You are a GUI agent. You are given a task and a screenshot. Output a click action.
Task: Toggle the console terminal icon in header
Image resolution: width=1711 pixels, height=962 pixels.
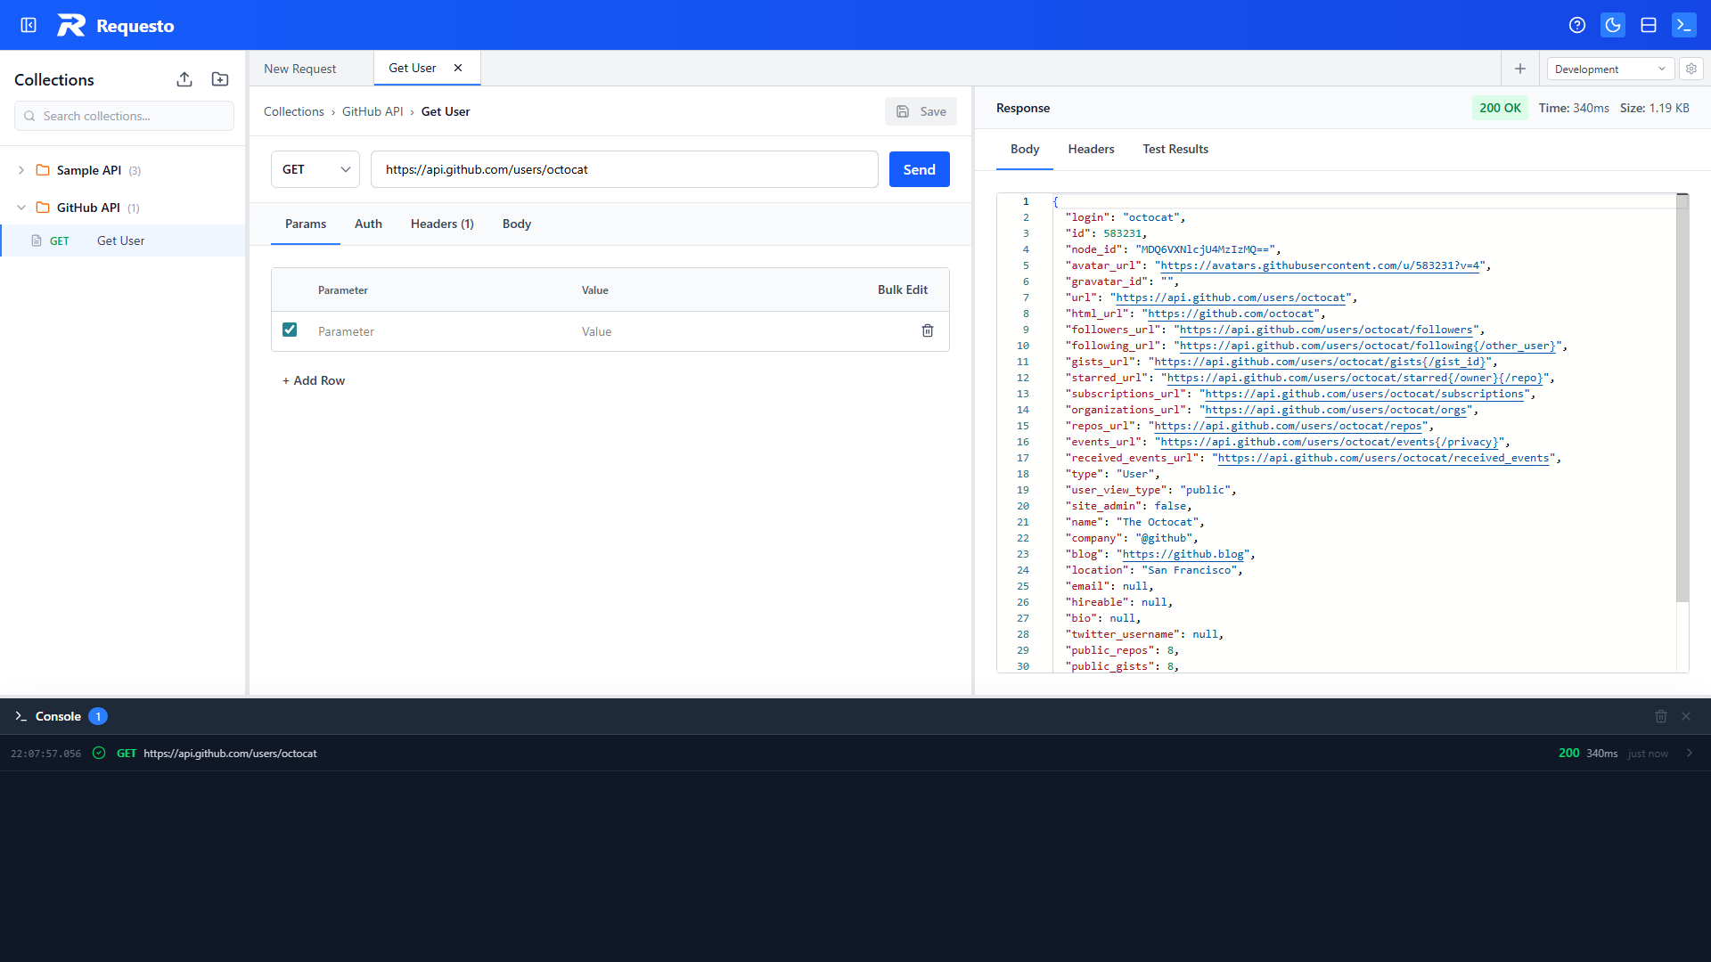click(x=1684, y=25)
